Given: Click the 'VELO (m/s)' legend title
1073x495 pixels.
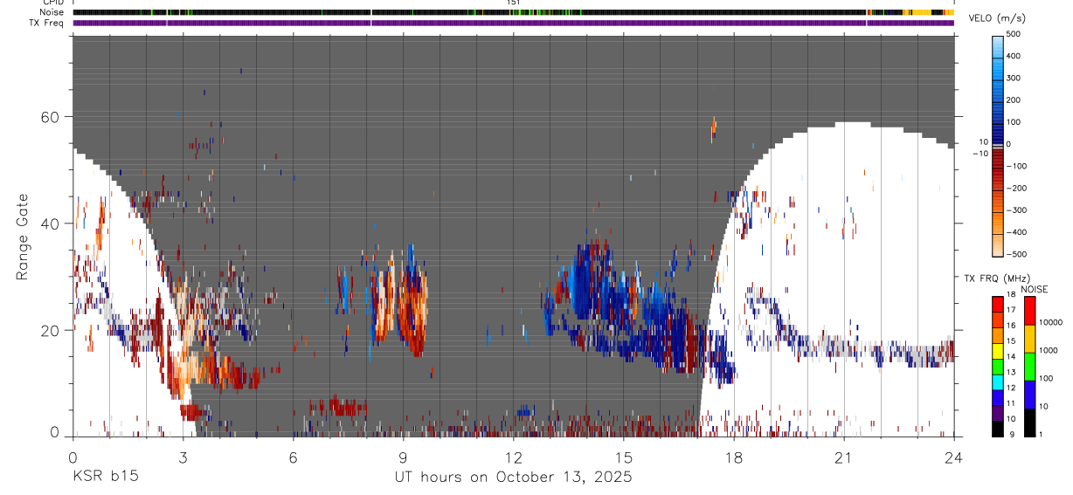Looking at the screenshot, I should [x=997, y=17].
